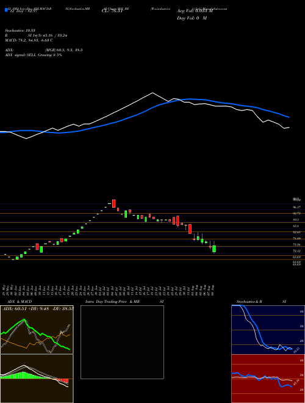Click 'Intra Day Trading Price & MR' title
Screen dimensions: 305x403
click(113, 302)
